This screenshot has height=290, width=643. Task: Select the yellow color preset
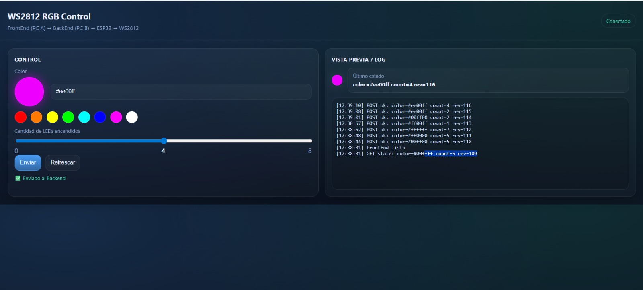point(52,117)
